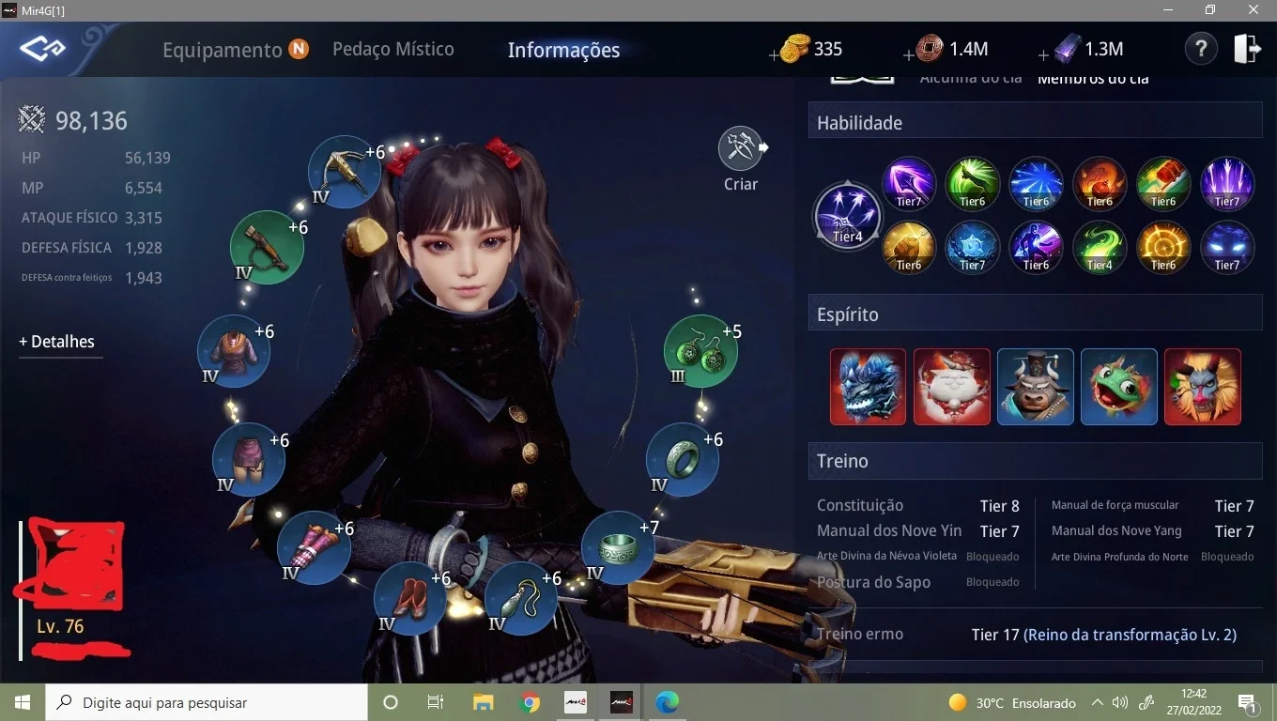Screen dimensions: 1277x721
Task: Select the crossbow weapon slot +6
Action: (344, 172)
